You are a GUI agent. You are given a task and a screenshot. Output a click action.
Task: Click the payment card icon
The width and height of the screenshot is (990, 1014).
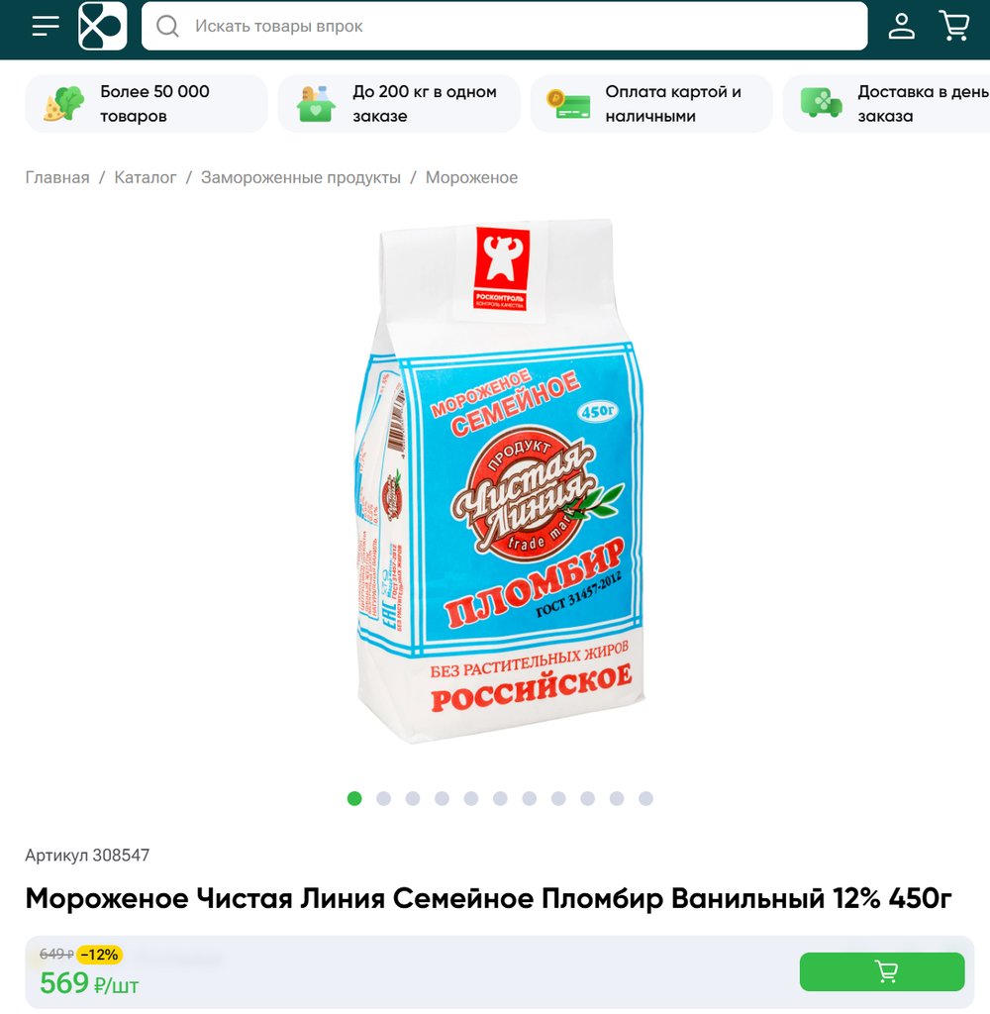click(568, 103)
